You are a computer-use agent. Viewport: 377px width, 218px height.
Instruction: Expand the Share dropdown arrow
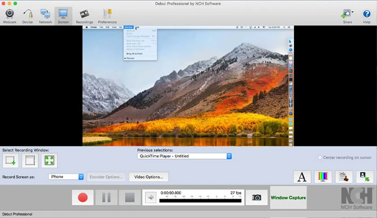click(x=353, y=12)
